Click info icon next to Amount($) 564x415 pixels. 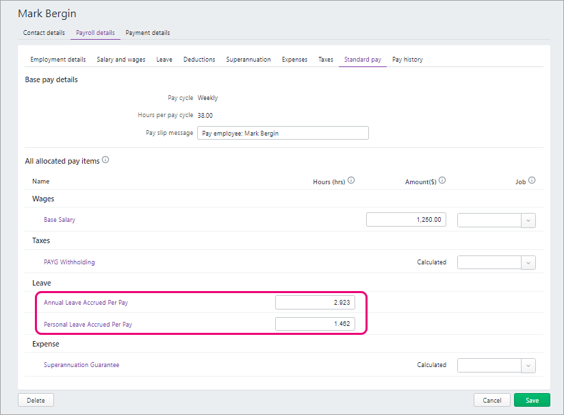click(442, 181)
